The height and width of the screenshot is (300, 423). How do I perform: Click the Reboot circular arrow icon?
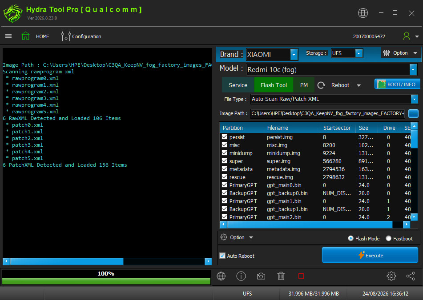tap(321, 85)
